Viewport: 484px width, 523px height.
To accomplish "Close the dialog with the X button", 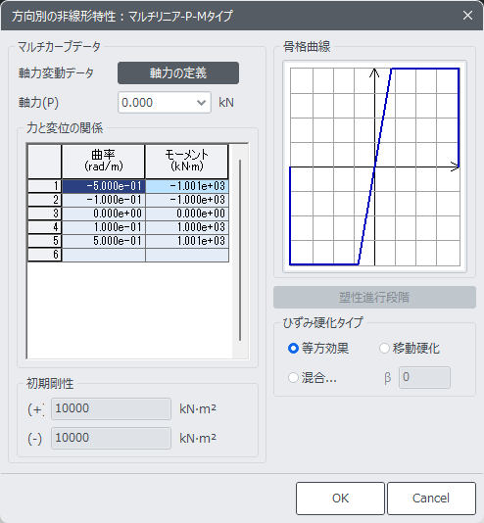I will [467, 16].
